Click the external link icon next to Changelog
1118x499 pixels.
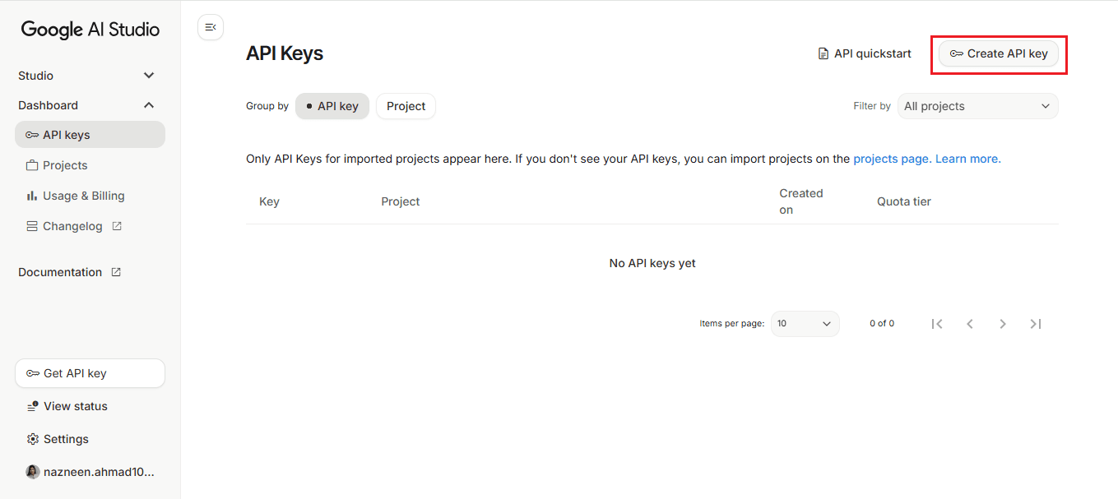coord(117,226)
